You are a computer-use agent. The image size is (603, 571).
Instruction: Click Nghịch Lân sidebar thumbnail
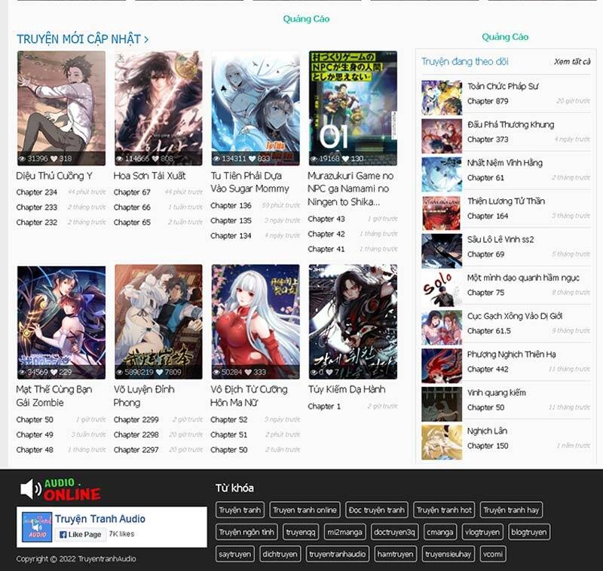[x=441, y=442]
